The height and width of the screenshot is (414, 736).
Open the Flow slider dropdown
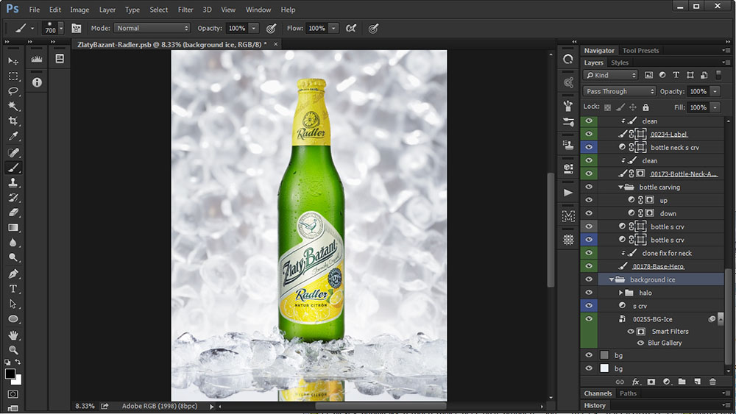[x=333, y=28]
